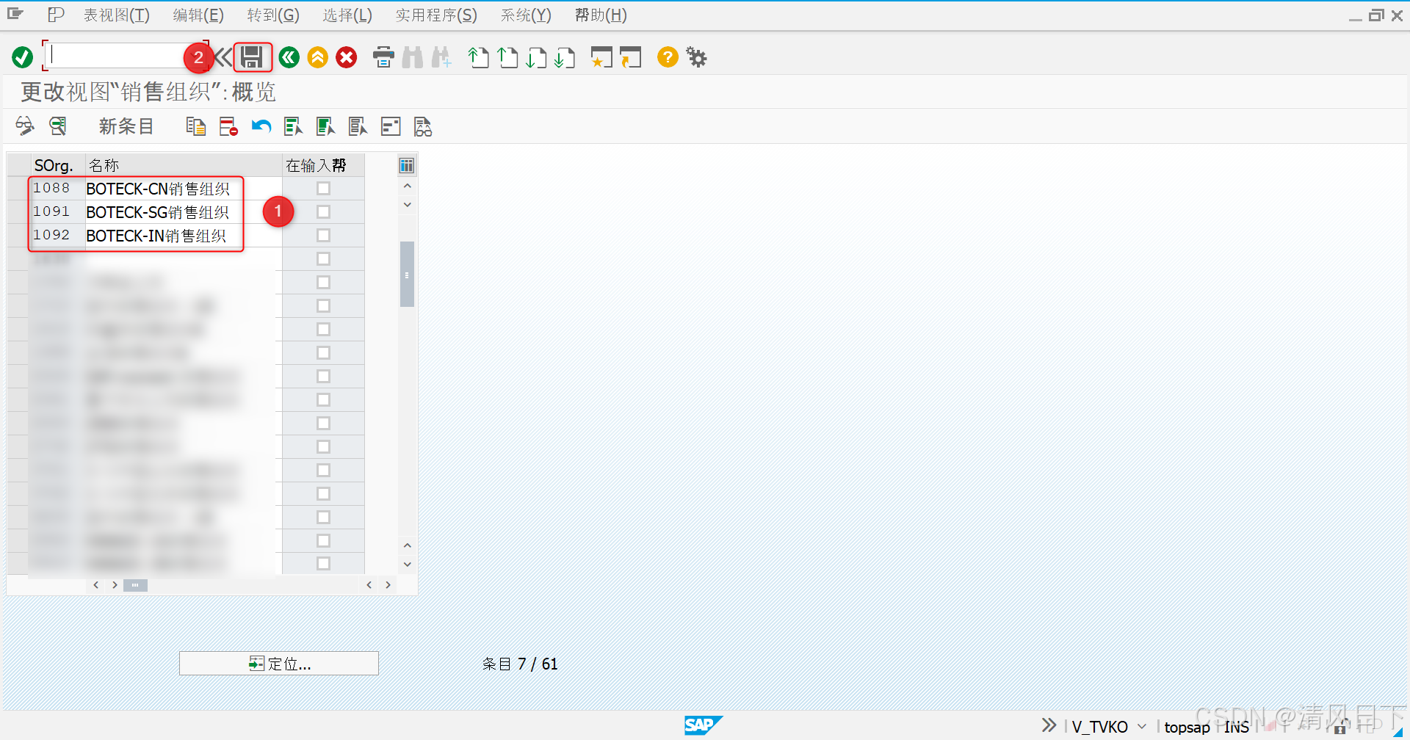Open the 编辑(E) menu

pyautogui.click(x=198, y=15)
